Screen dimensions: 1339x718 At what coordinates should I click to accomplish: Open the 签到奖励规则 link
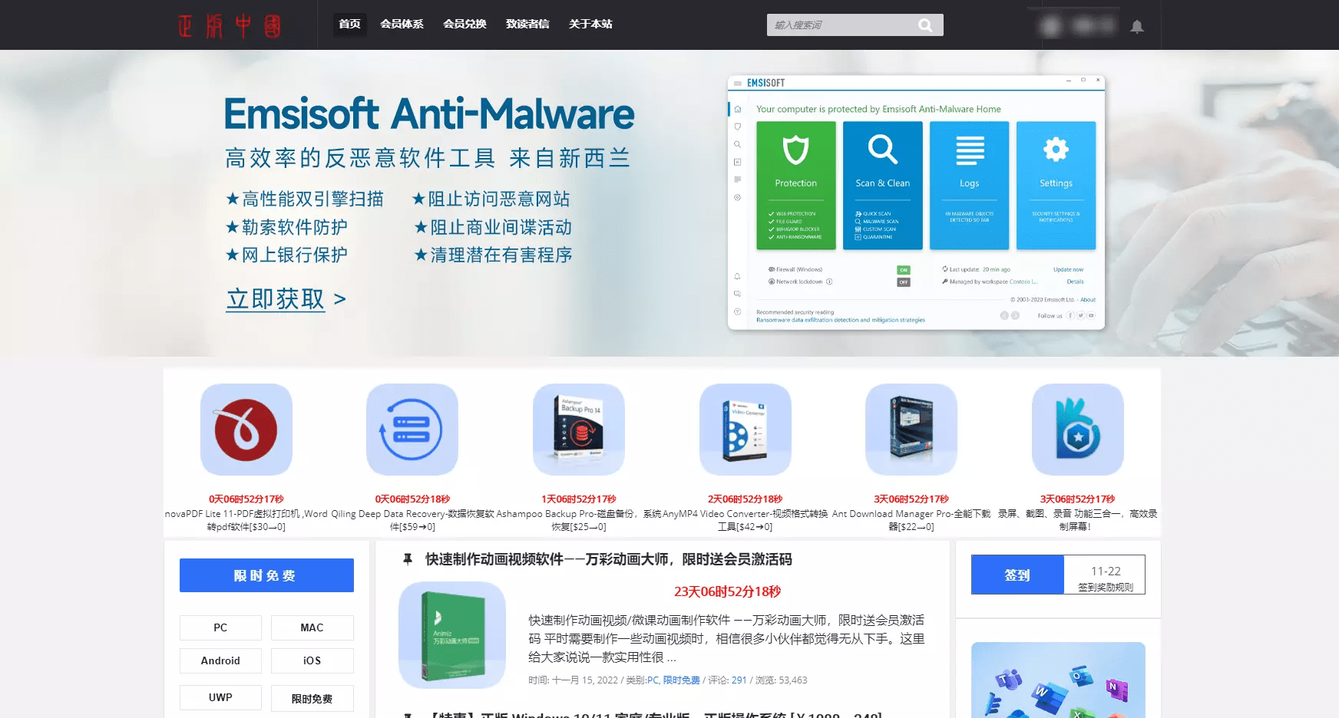(1106, 587)
